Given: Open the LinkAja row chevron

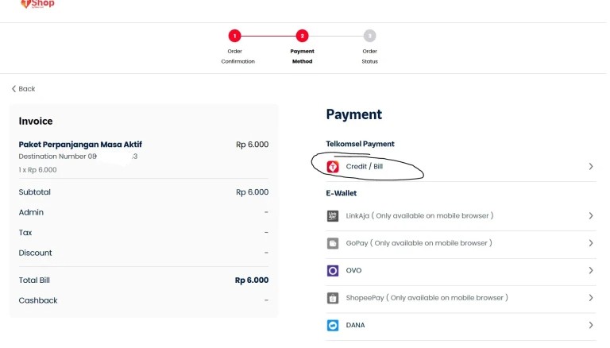Looking at the screenshot, I should 591,216.
